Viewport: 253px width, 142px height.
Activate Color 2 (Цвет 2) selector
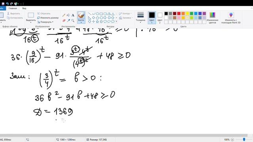coord(160,18)
